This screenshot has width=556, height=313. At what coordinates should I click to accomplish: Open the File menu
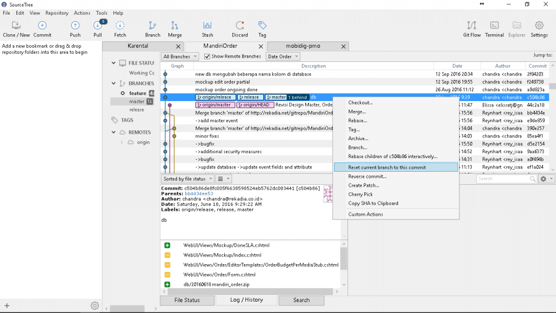point(7,13)
